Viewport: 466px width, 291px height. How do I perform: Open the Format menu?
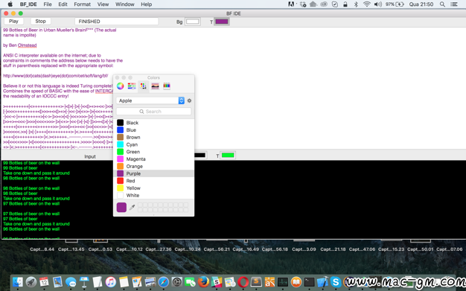(x=83, y=4)
